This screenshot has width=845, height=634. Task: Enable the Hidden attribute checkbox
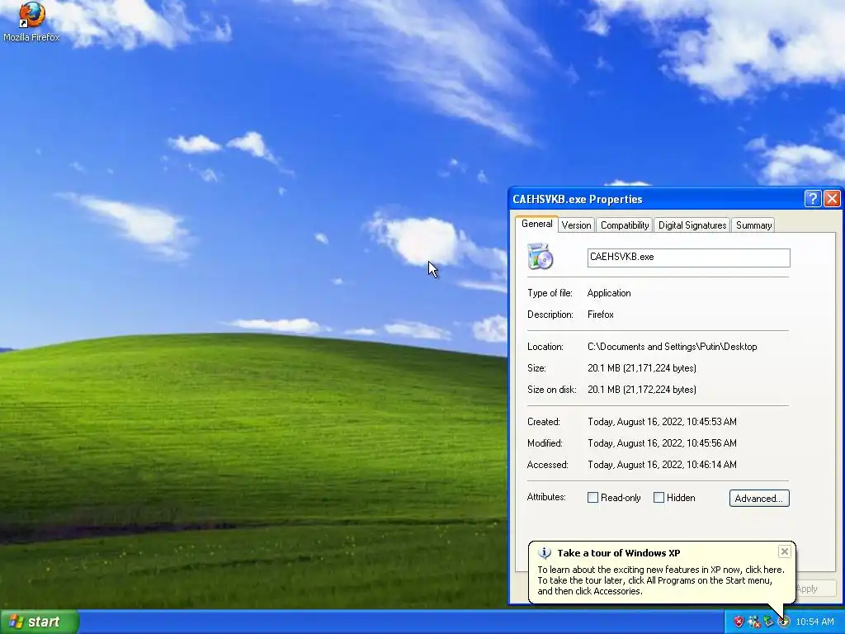pyautogui.click(x=659, y=498)
